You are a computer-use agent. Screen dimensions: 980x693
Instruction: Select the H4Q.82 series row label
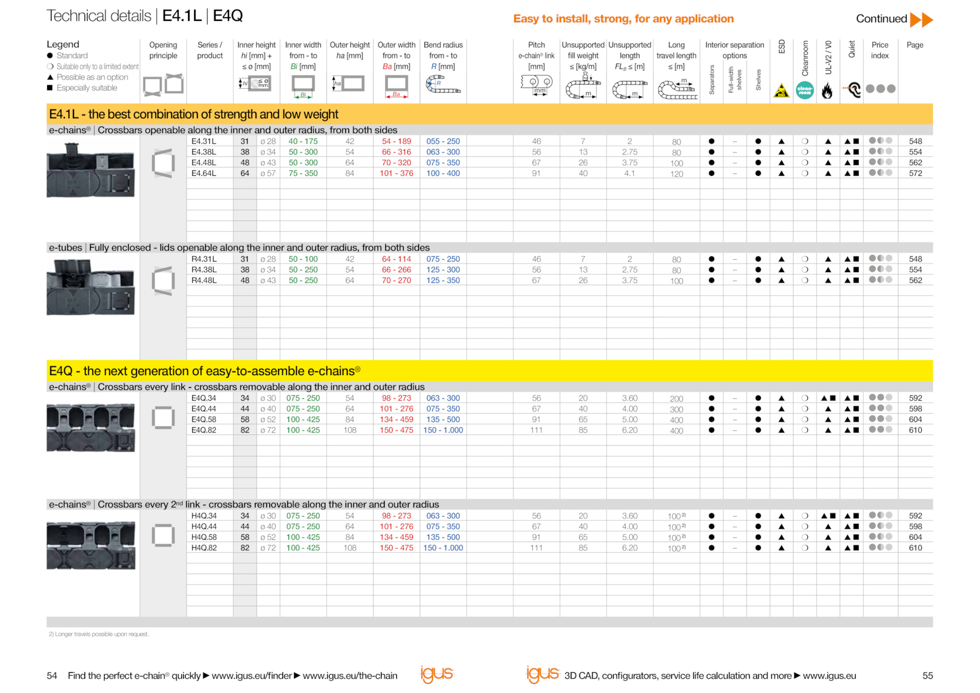pyautogui.click(x=204, y=548)
